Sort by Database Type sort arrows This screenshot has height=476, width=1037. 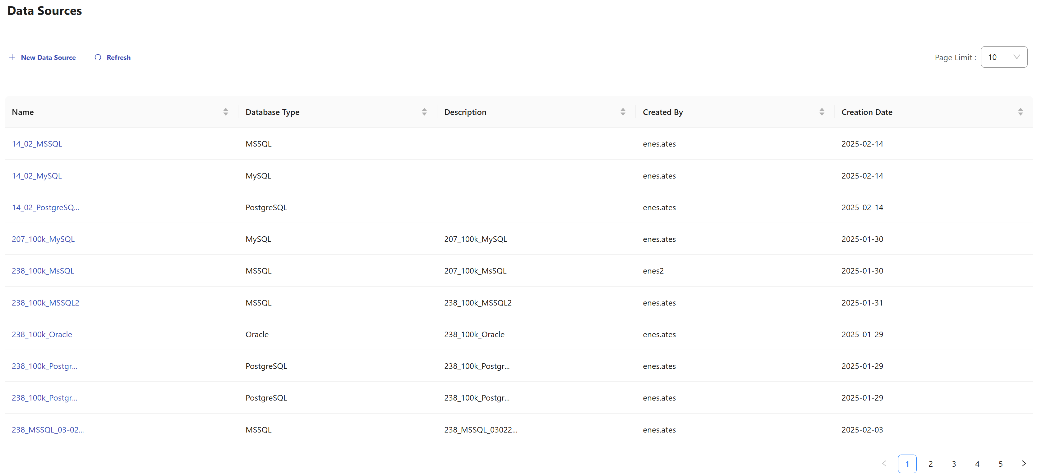[x=424, y=112]
